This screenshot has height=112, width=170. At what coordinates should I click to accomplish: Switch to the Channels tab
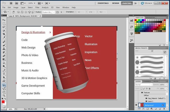click(x=147, y=81)
